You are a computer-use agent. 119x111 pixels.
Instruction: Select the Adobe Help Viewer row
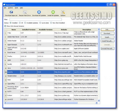tap(51, 37)
